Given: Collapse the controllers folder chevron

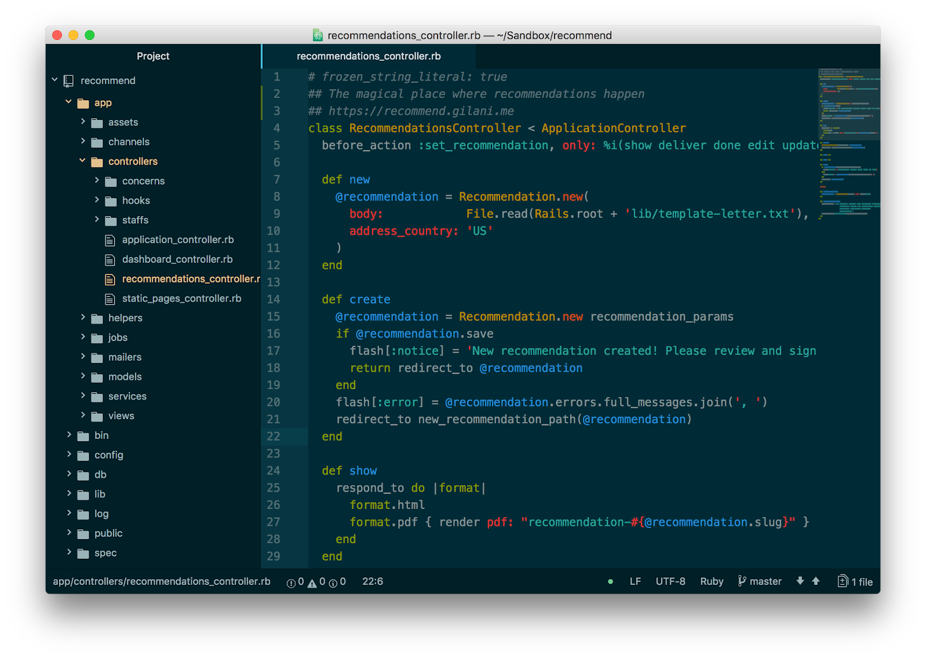Looking at the screenshot, I should click(82, 160).
